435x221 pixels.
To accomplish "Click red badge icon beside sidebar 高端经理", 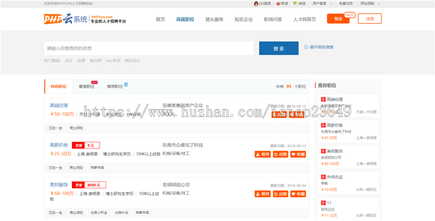I will pos(323,99).
